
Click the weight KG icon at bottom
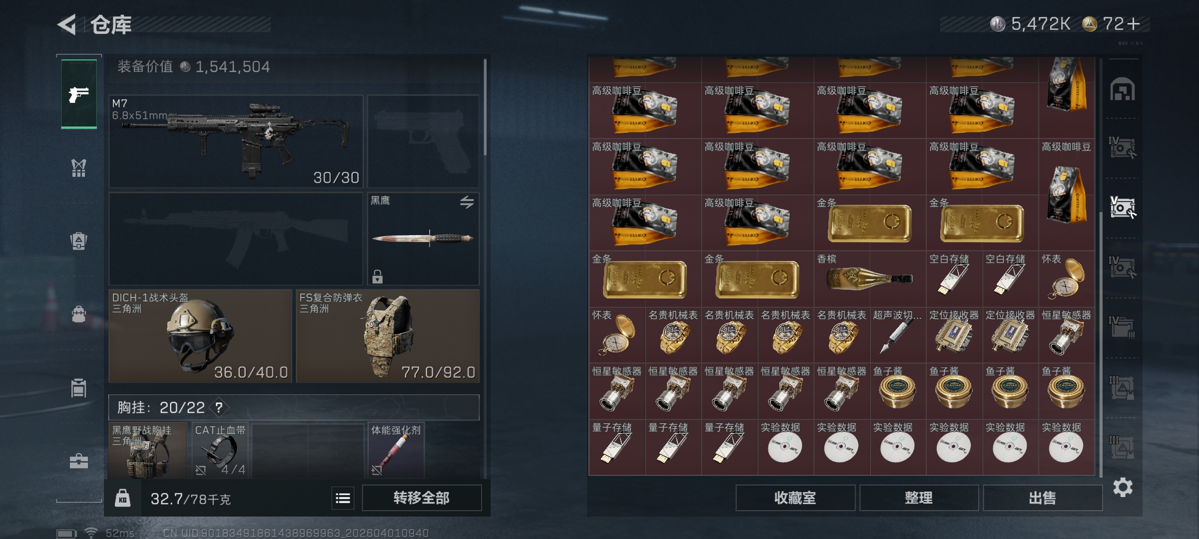click(x=122, y=498)
